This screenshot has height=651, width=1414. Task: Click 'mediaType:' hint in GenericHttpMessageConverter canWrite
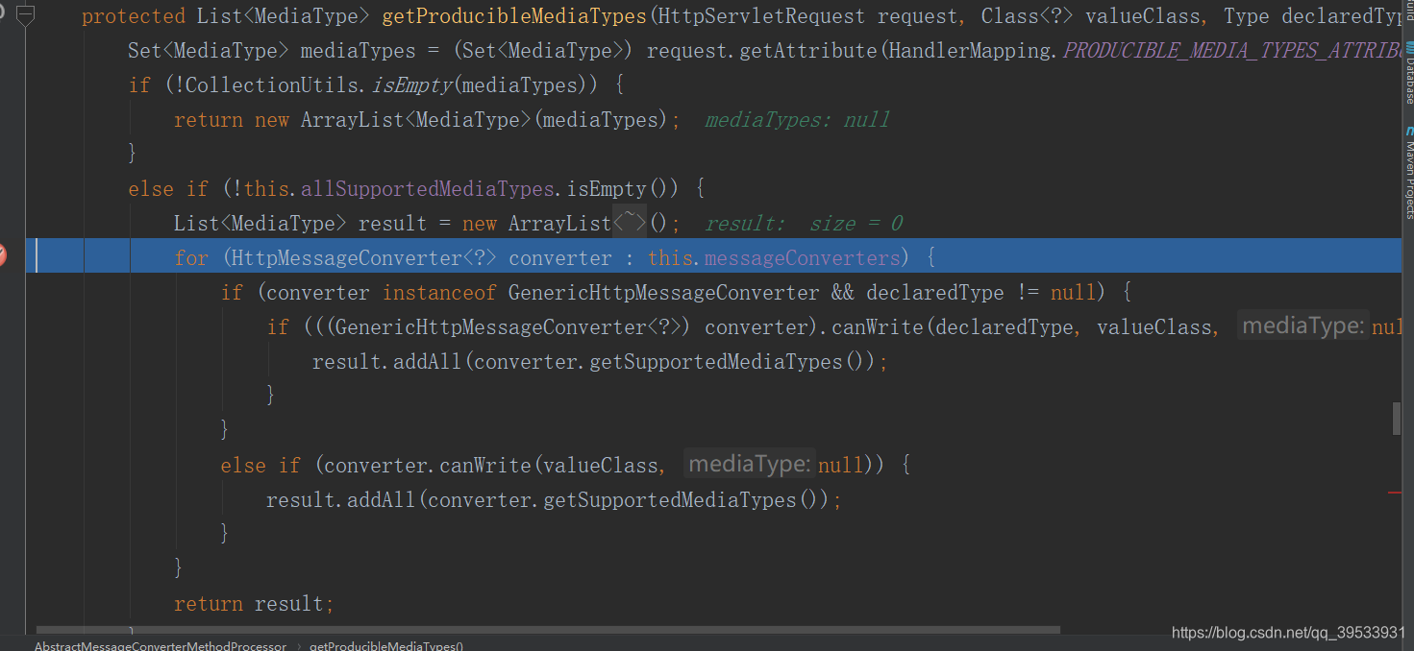[1303, 326]
